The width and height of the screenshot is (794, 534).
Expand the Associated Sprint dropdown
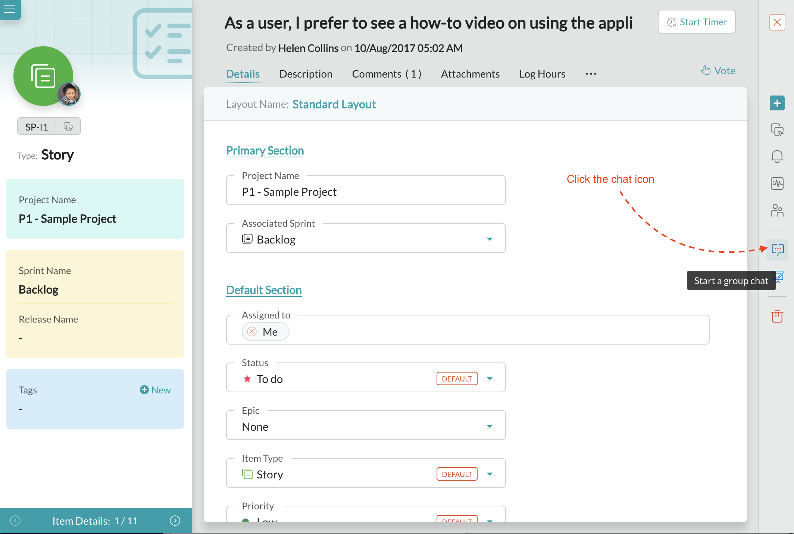click(x=490, y=239)
